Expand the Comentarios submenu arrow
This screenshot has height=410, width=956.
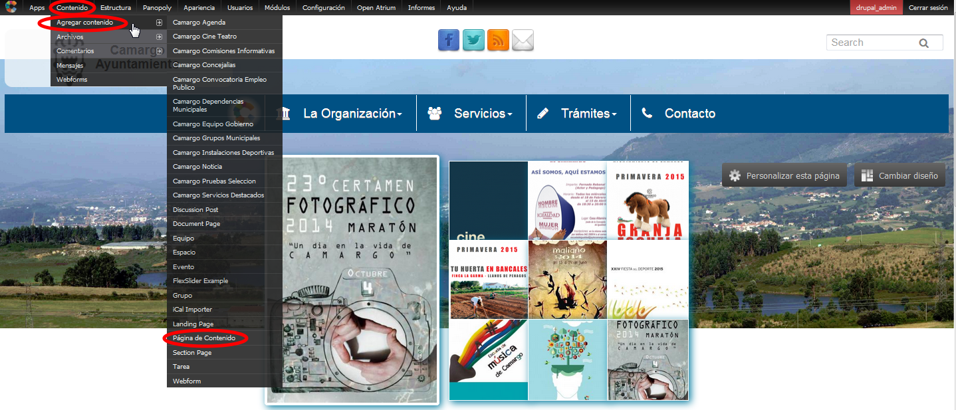coord(159,51)
